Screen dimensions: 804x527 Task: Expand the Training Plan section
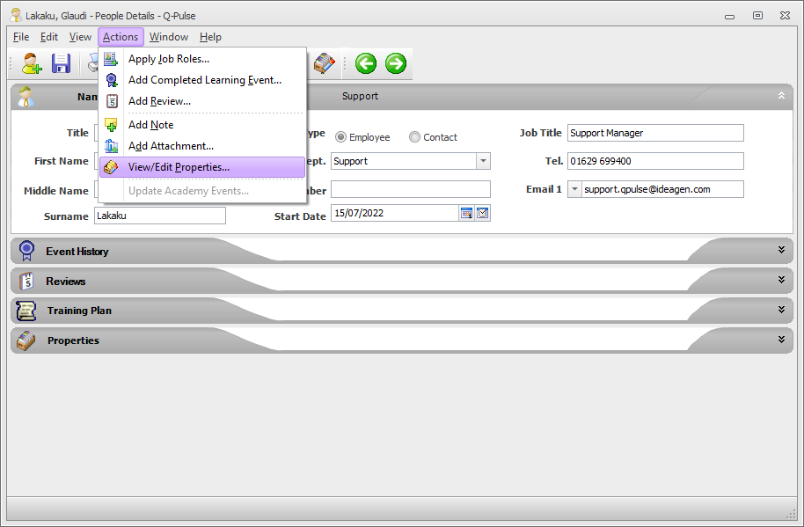click(x=781, y=309)
